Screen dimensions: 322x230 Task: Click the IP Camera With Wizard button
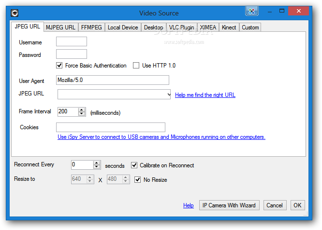pyautogui.click(x=229, y=205)
